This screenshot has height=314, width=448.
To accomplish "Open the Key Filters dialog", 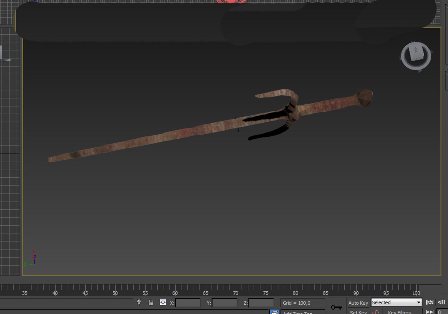I will coord(402,312).
